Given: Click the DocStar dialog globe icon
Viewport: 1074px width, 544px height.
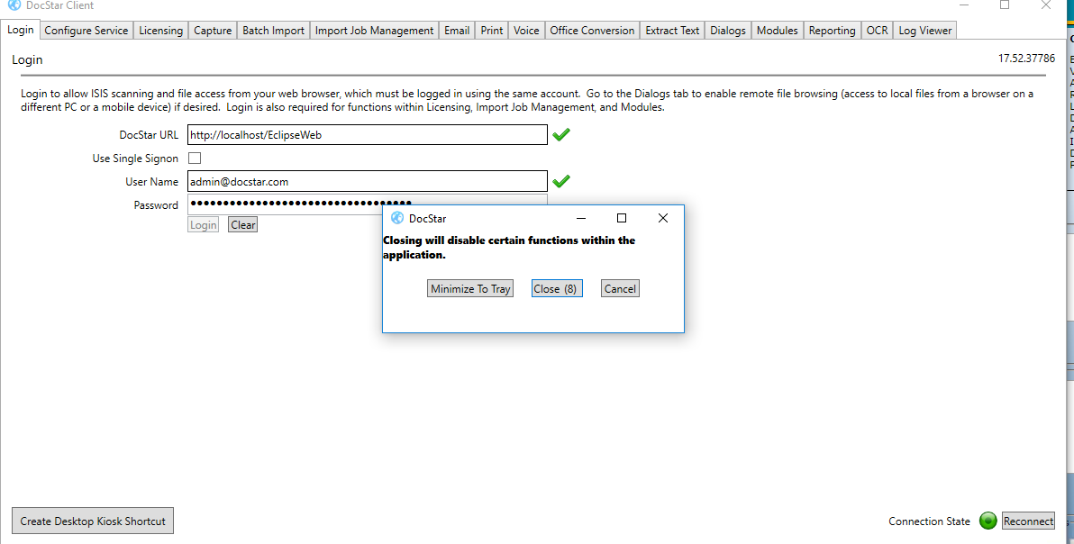Looking at the screenshot, I should pos(397,218).
